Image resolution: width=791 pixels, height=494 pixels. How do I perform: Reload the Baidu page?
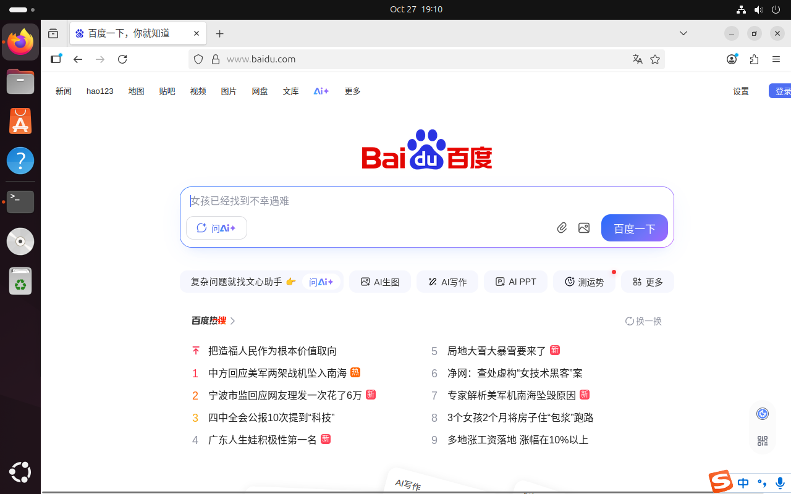(122, 59)
